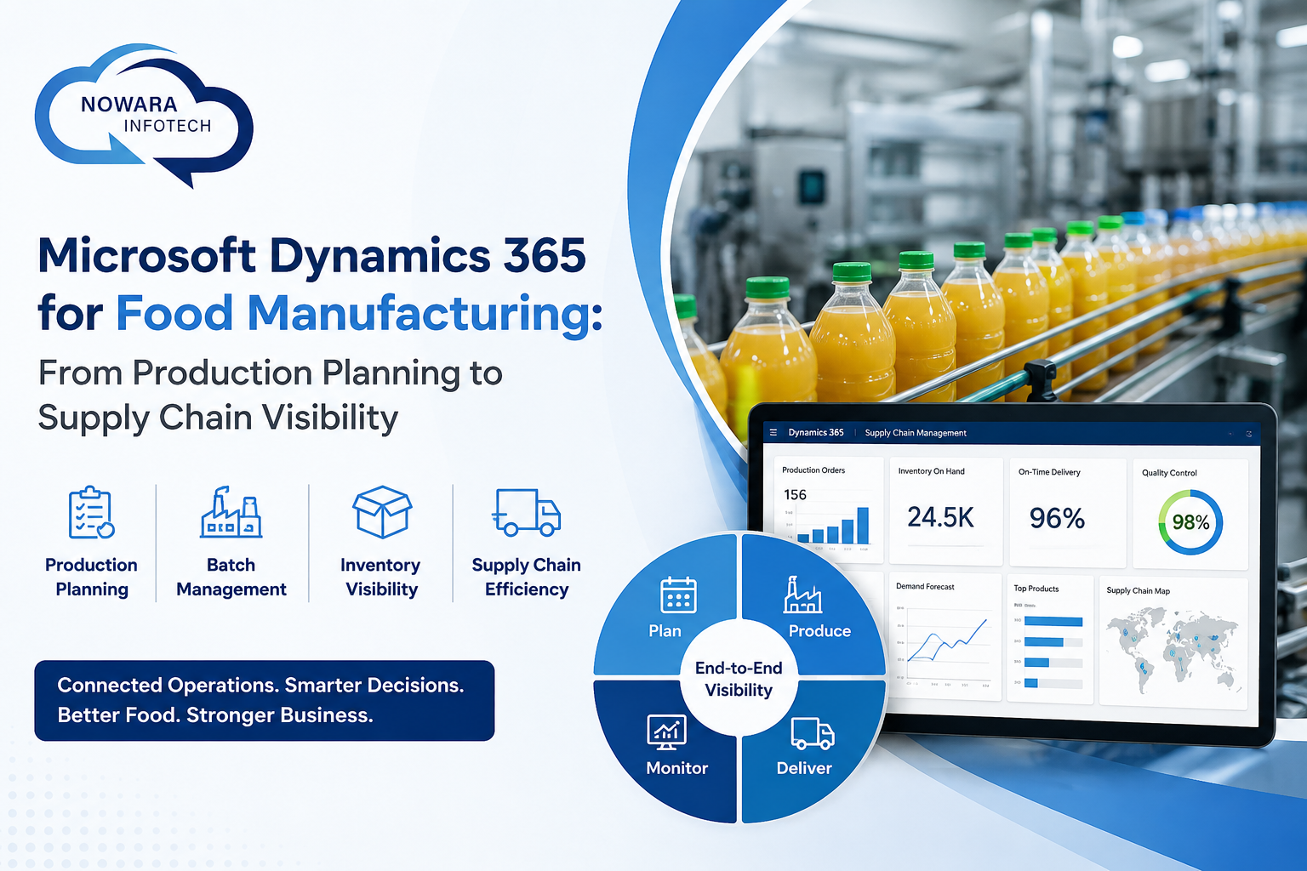Click the Deliver truck icon in wheel

click(813, 733)
